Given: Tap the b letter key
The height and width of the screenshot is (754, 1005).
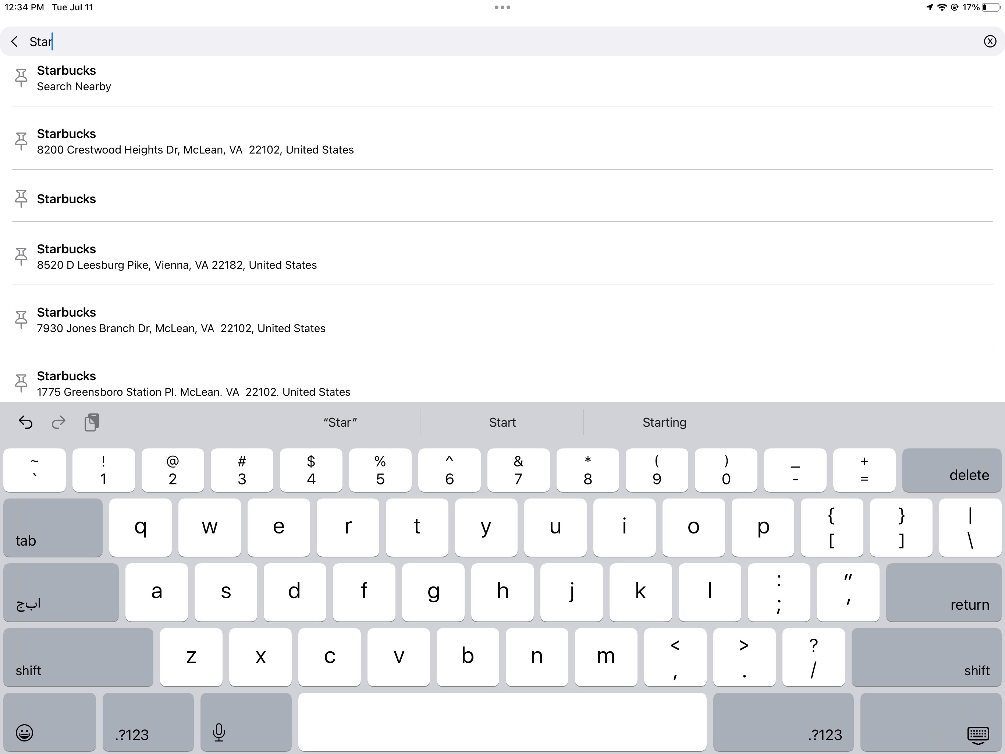Looking at the screenshot, I should (x=468, y=657).
